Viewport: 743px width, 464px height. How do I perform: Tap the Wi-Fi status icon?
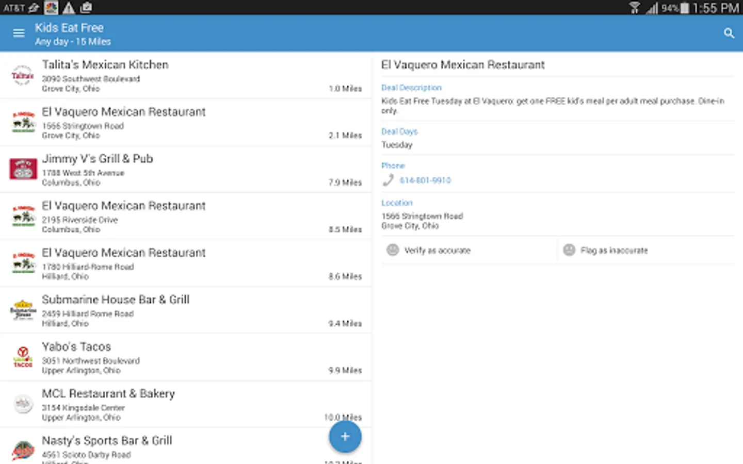coord(635,8)
